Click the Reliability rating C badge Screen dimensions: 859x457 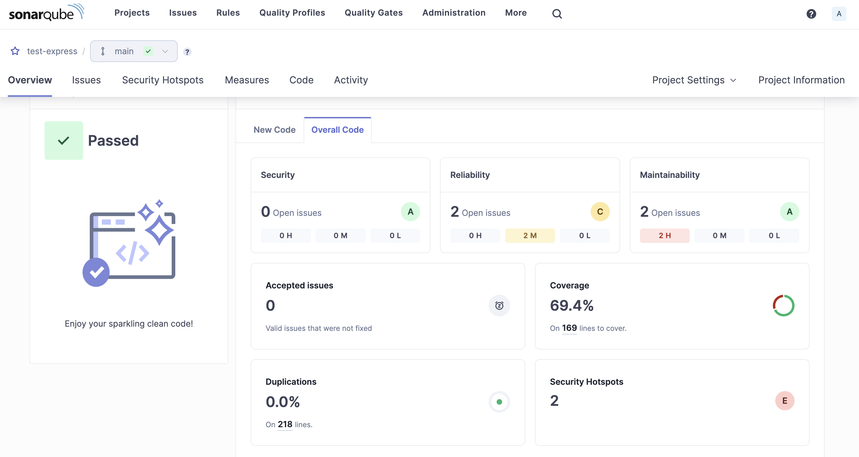[x=600, y=212]
